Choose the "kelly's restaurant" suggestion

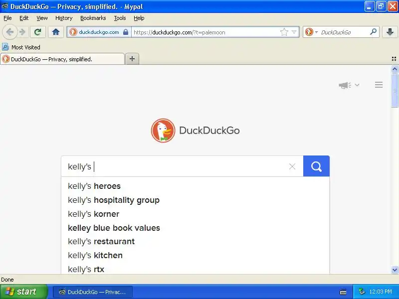(195, 242)
